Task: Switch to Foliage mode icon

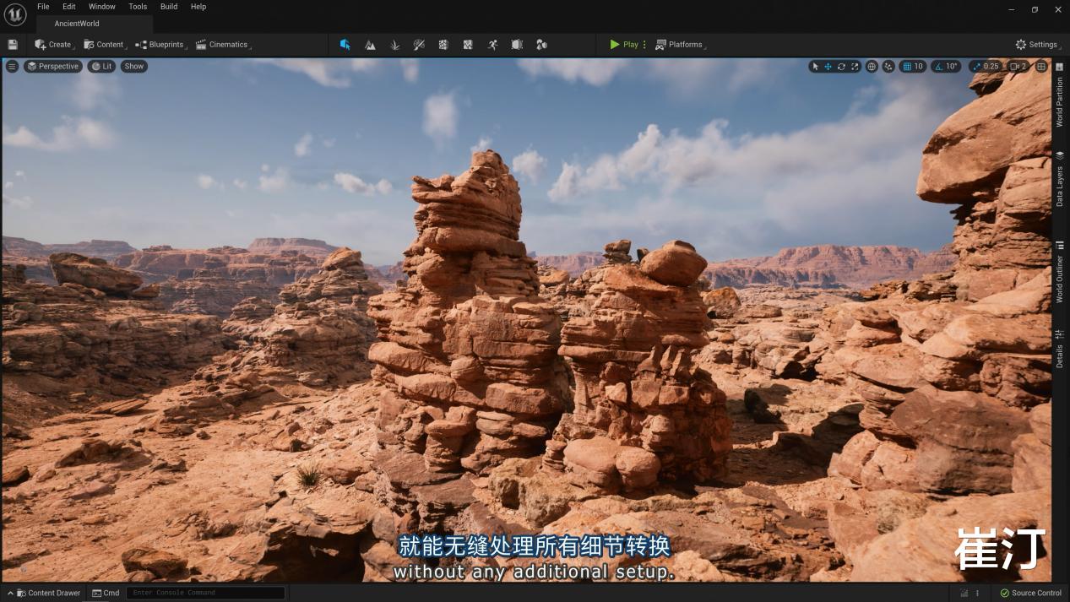Action: click(x=394, y=45)
